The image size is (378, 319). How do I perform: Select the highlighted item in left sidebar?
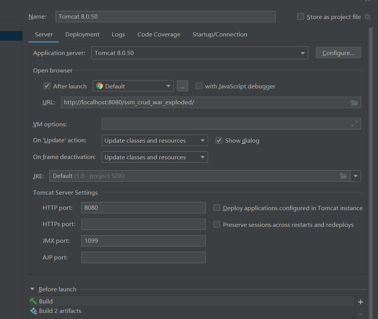point(11,36)
